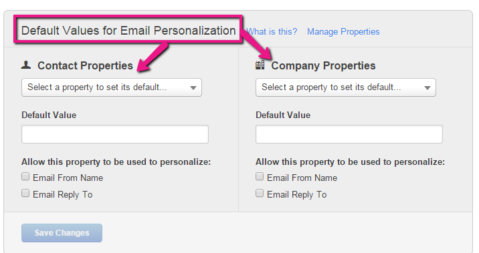The image size is (479, 253).
Task: Click the Contact Properties heading
Action: pos(85,65)
